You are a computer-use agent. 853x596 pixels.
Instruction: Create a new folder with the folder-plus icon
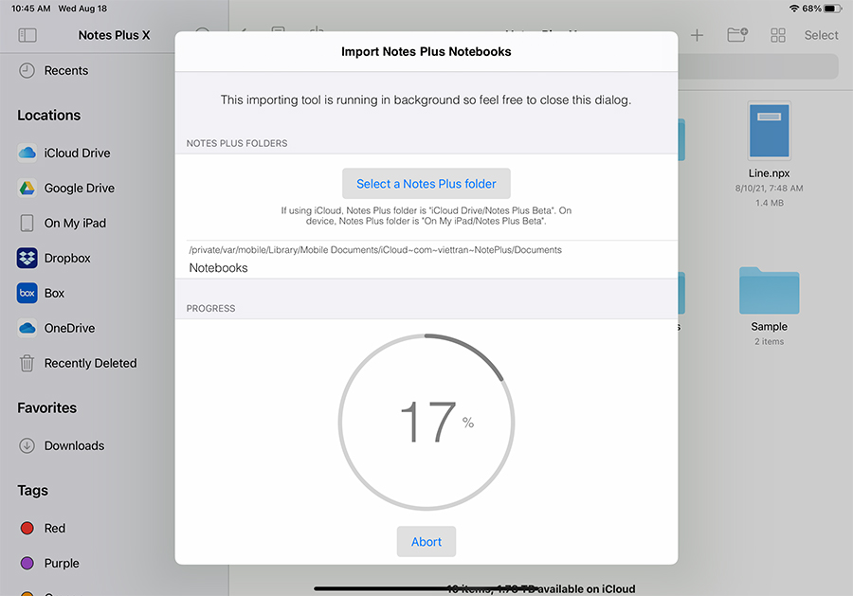(x=737, y=35)
